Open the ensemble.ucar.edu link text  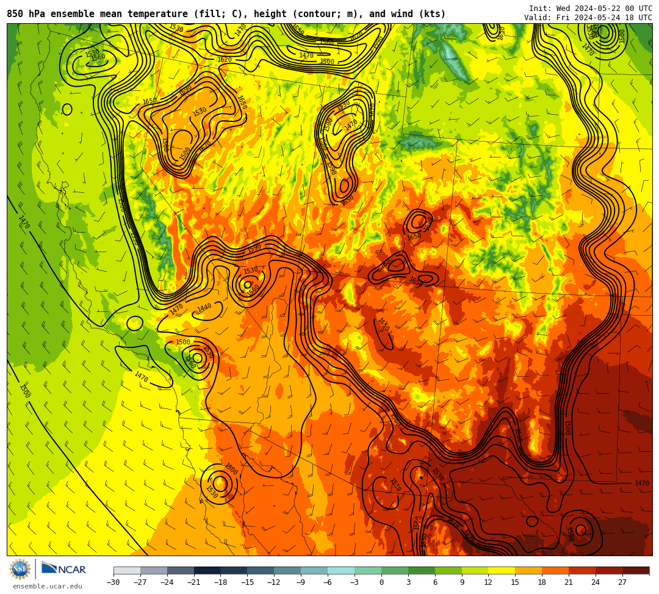(48, 586)
